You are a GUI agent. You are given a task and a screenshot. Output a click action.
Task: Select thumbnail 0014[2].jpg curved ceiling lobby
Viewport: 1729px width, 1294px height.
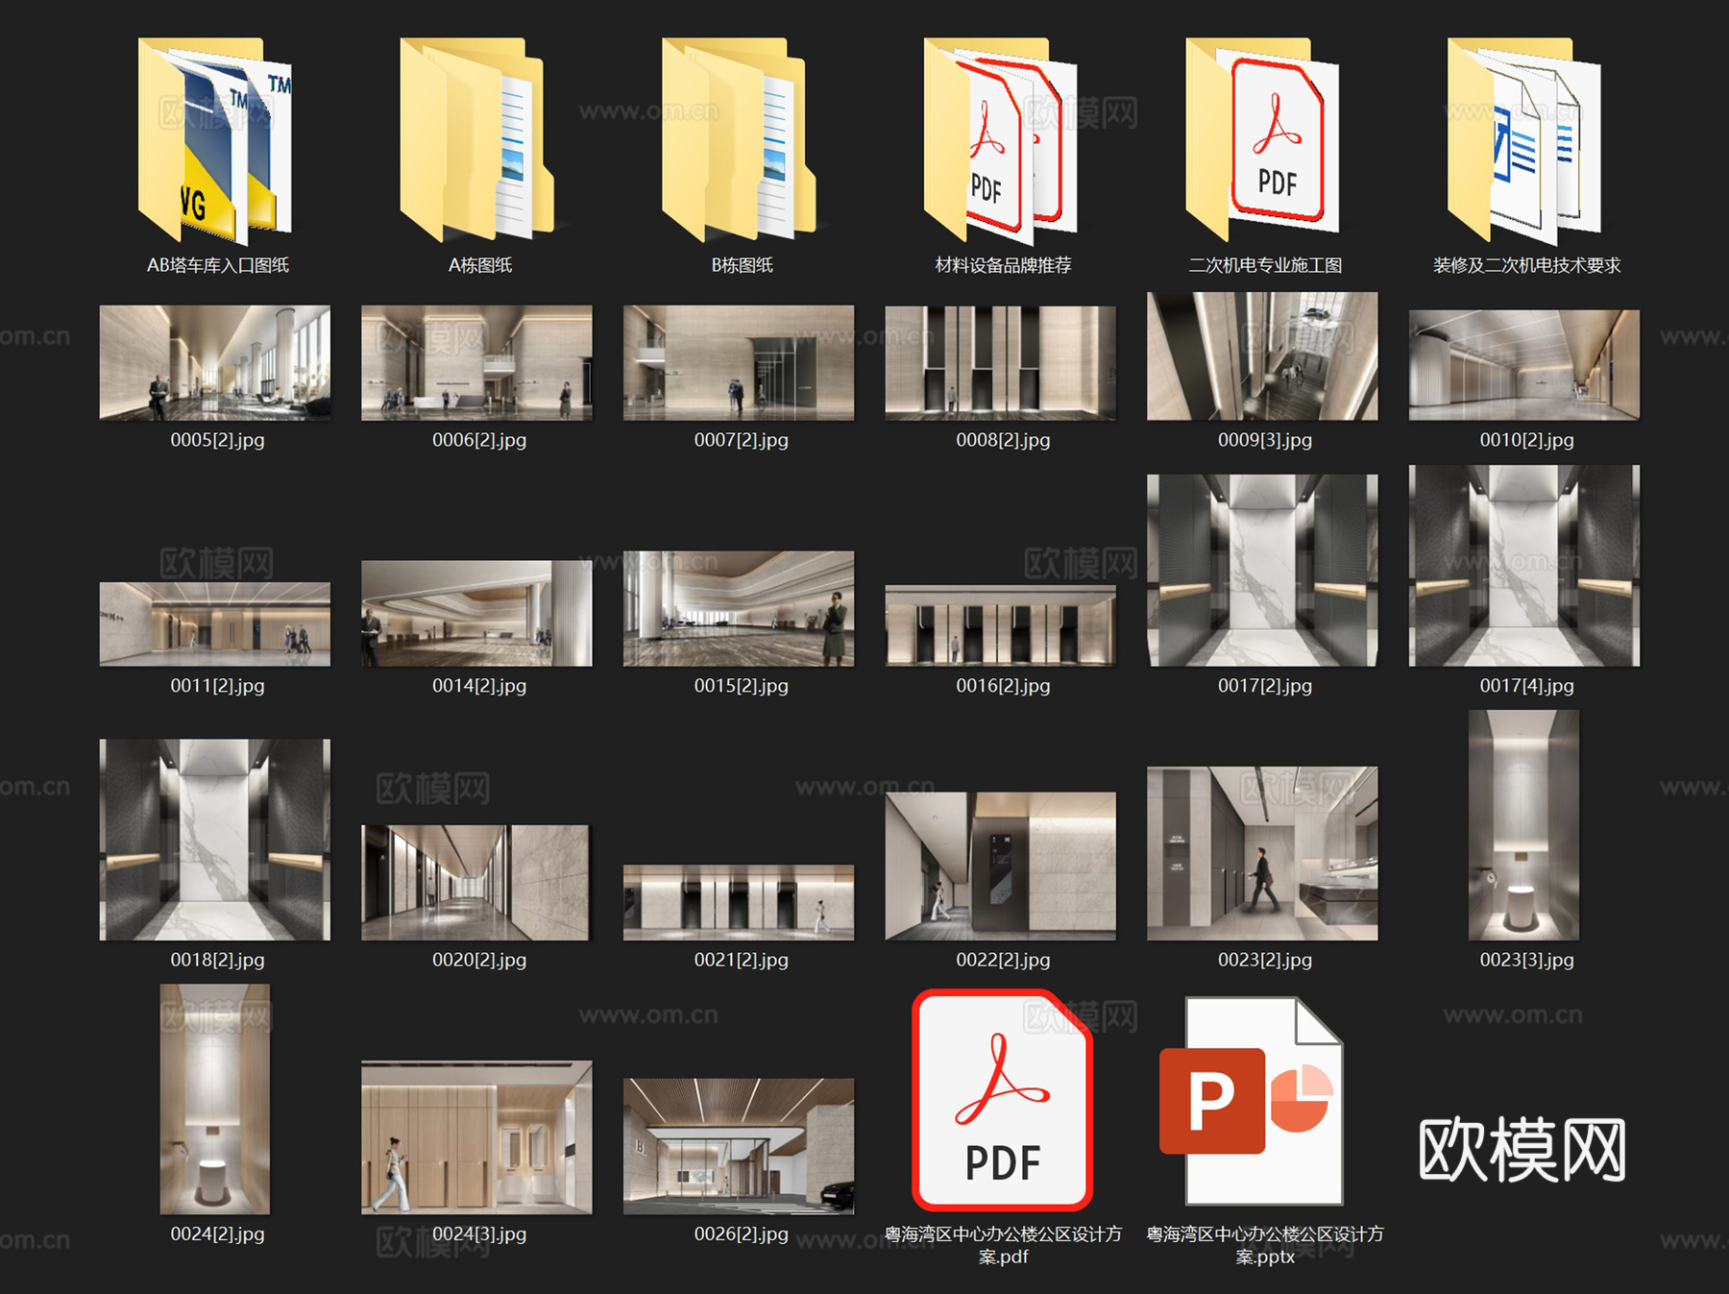477,614
